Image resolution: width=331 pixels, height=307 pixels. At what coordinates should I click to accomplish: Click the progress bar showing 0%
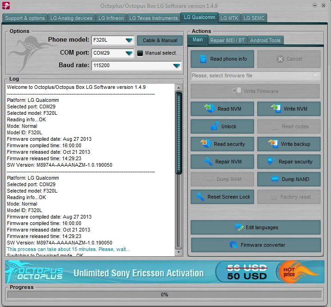click(x=165, y=294)
